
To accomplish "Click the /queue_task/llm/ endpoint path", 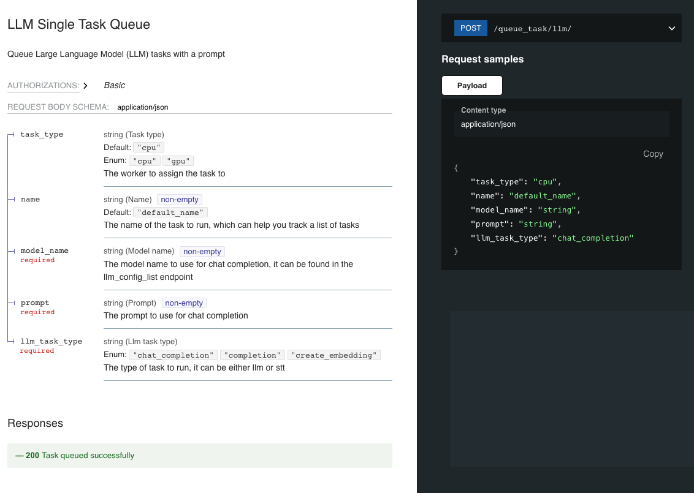I will tap(532, 29).
